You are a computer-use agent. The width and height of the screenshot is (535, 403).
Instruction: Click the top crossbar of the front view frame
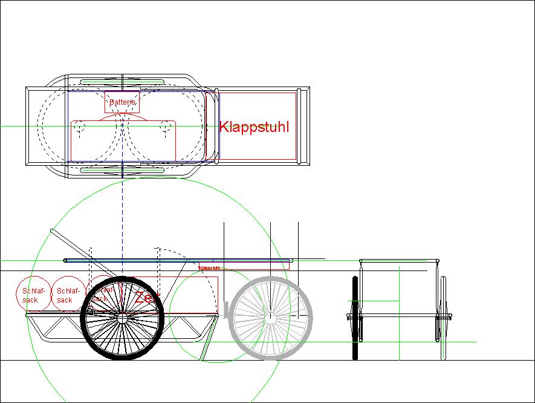399,260
